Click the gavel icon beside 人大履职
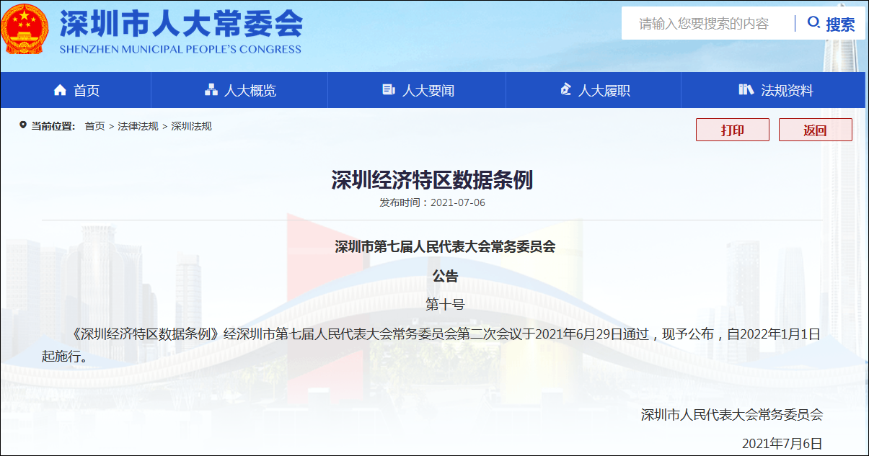Screen dimensions: 869x456 coord(565,90)
